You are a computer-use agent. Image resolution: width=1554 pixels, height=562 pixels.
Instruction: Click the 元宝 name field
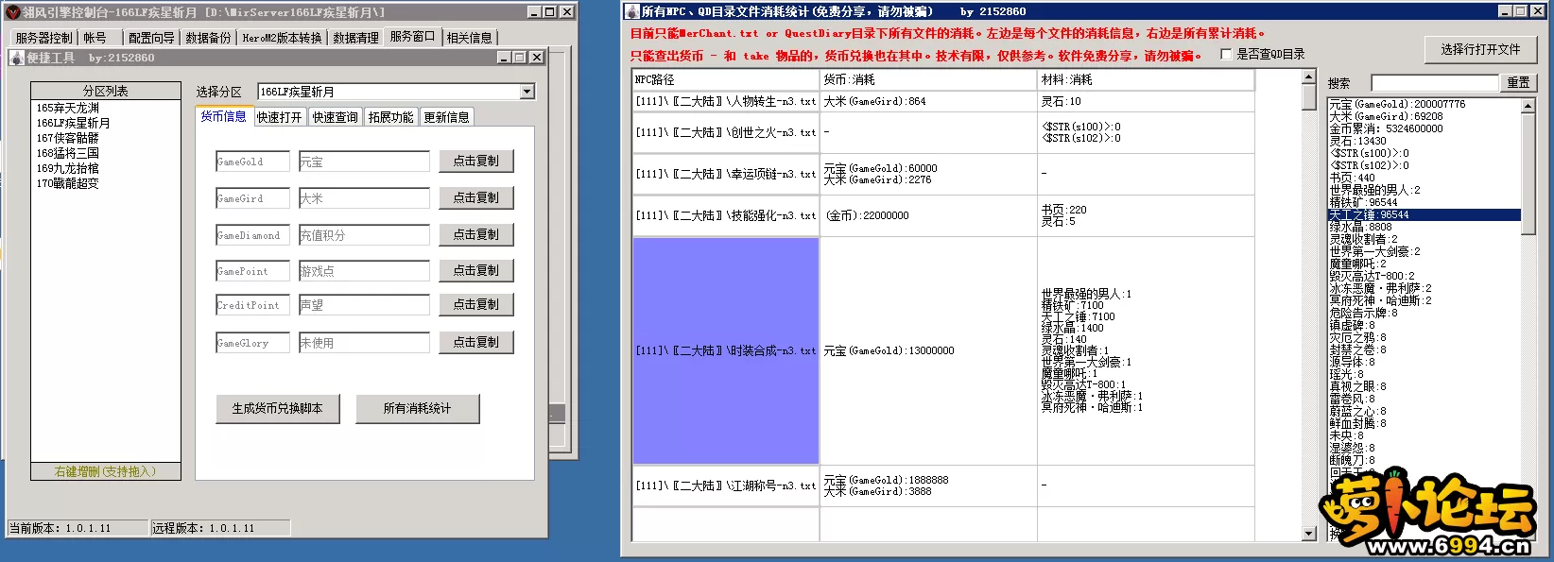[x=364, y=162]
